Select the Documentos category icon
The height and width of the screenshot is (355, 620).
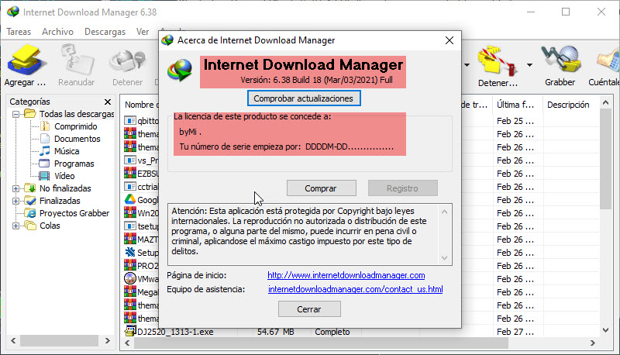pyautogui.click(x=46, y=139)
